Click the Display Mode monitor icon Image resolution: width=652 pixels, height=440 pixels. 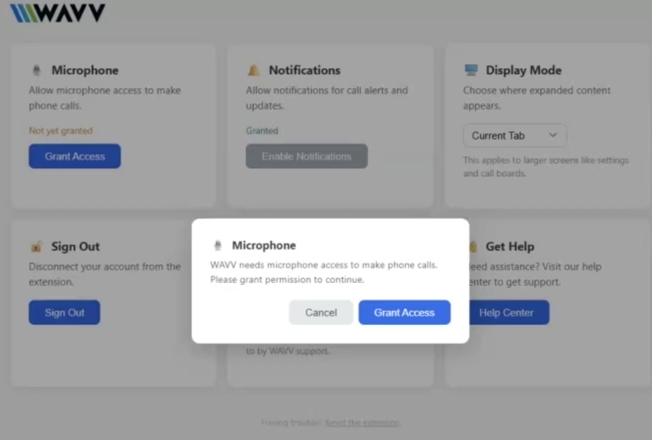coord(471,70)
